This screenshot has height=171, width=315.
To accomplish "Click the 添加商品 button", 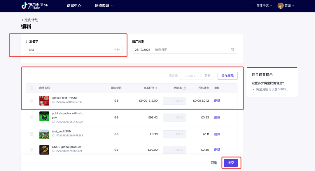I will tap(228, 76).
